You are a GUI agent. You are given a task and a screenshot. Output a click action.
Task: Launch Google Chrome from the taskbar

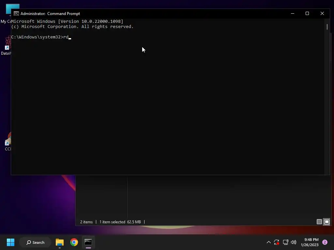74,242
